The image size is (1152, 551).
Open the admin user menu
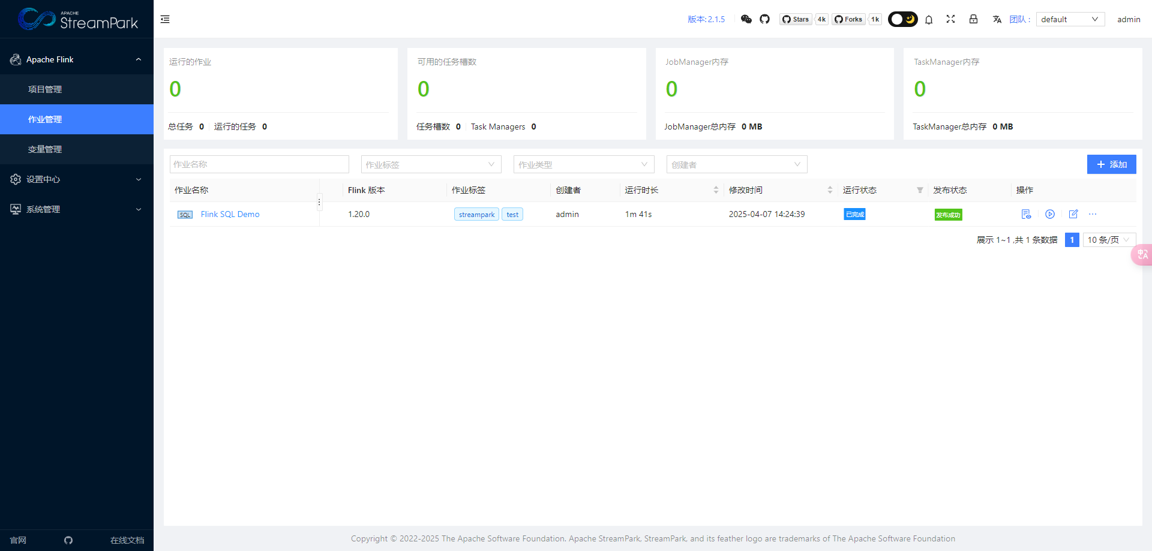click(1129, 19)
